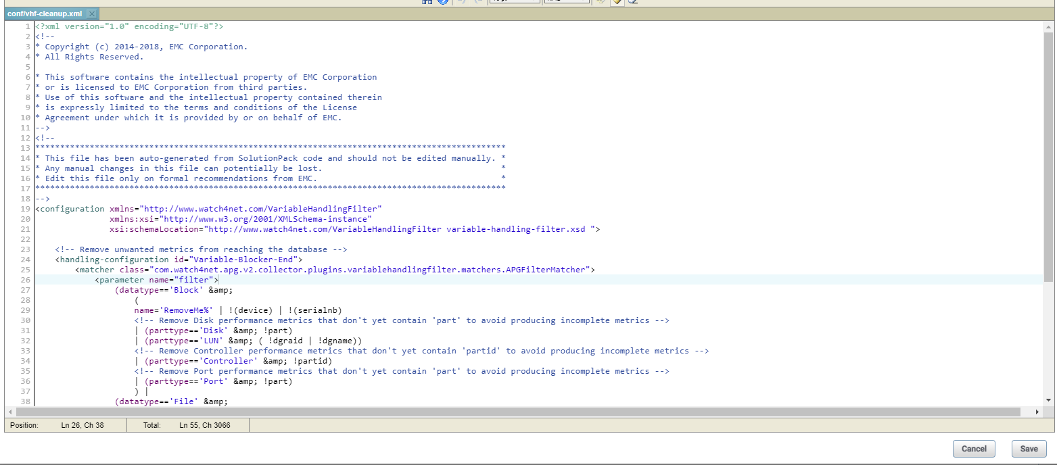Viewport: 1057px width, 465px height.
Task: Click the horizontal scrollbar right arrow
Action: 1038,411
